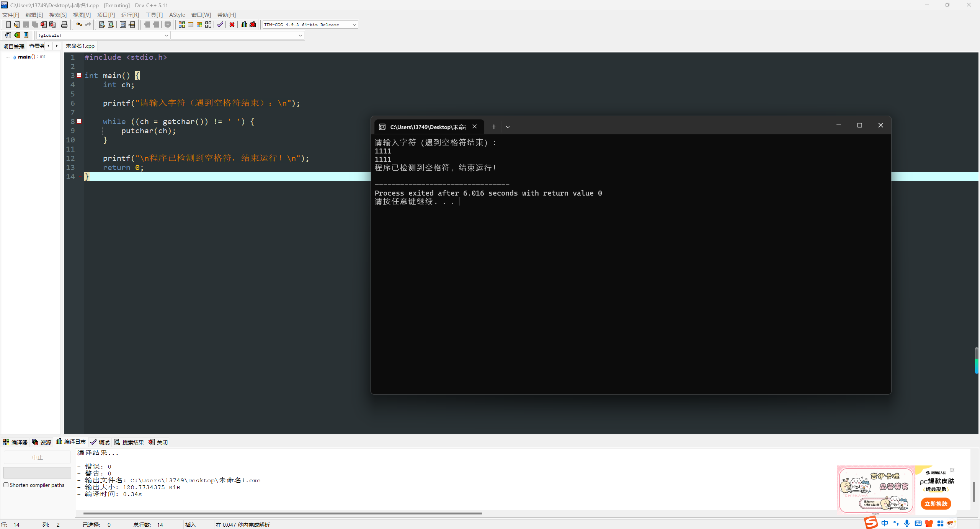Switch to the 调试 tab

pos(100,442)
